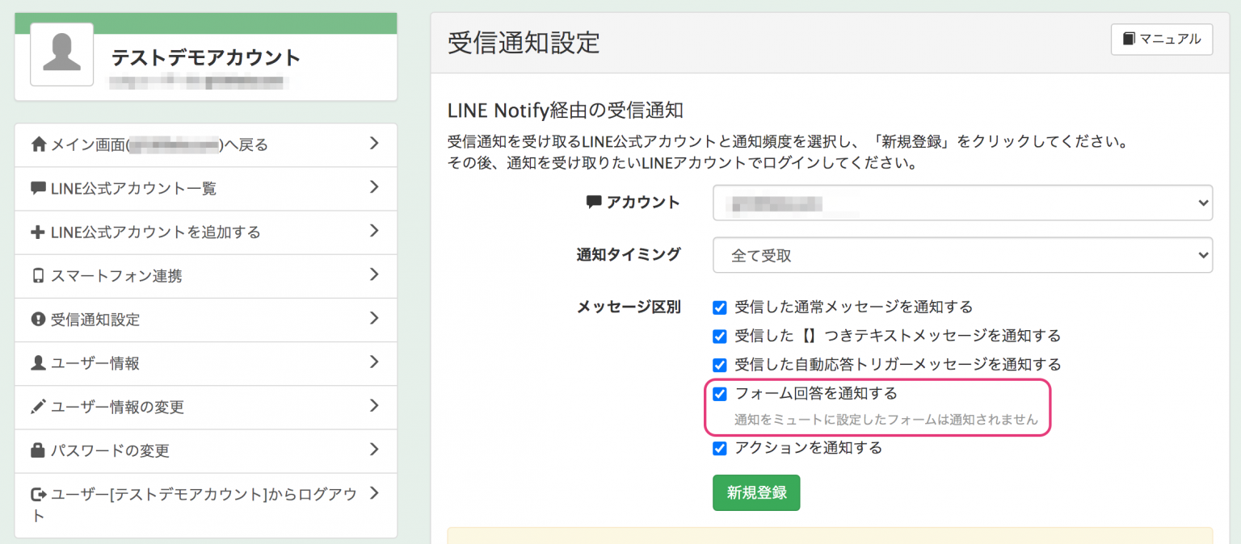This screenshot has height=544, width=1241.
Task: Click the chevron on LINE公式アカウントを追加する row
Action: click(374, 231)
